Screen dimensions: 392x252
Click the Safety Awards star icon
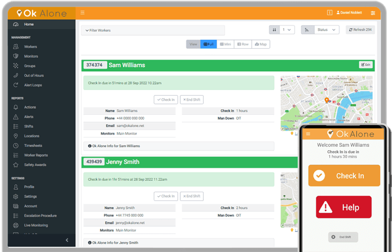pyautogui.click(x=16, y=165)
